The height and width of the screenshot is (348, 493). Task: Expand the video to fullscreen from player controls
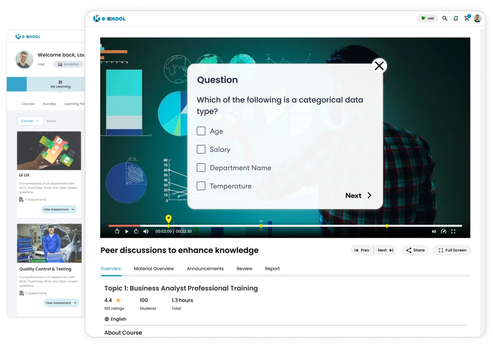coord(454,231)
